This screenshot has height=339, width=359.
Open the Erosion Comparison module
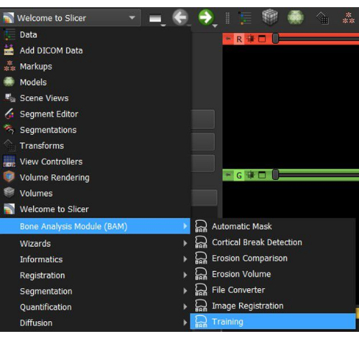click(273, 258)
